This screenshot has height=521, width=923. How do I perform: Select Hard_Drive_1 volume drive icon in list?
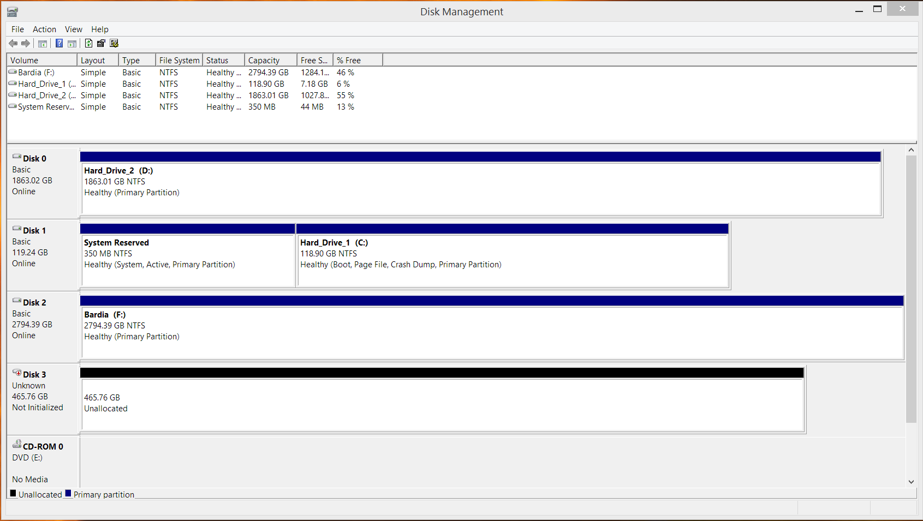coord(13,83)
